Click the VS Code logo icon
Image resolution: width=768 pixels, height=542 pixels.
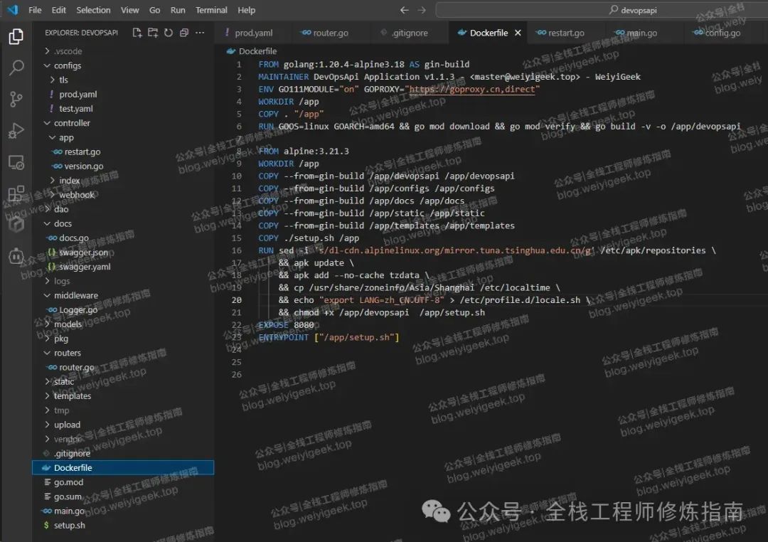tap(13, 10)
